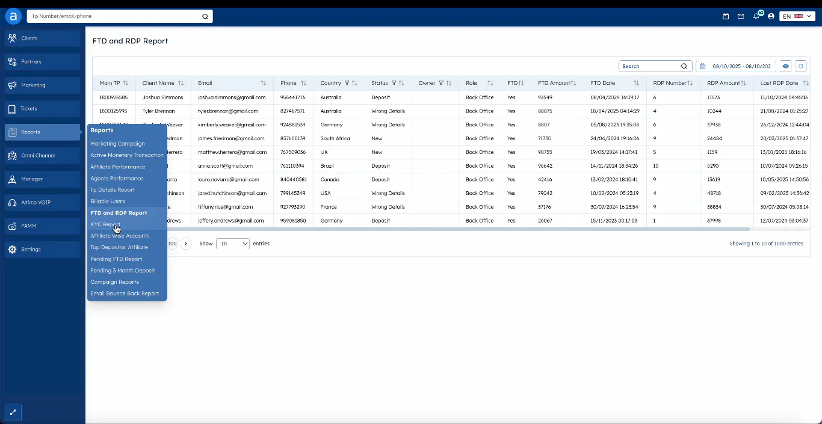Open the calendar icon in the header
The image size is (822, 424).
click(726, 16)
